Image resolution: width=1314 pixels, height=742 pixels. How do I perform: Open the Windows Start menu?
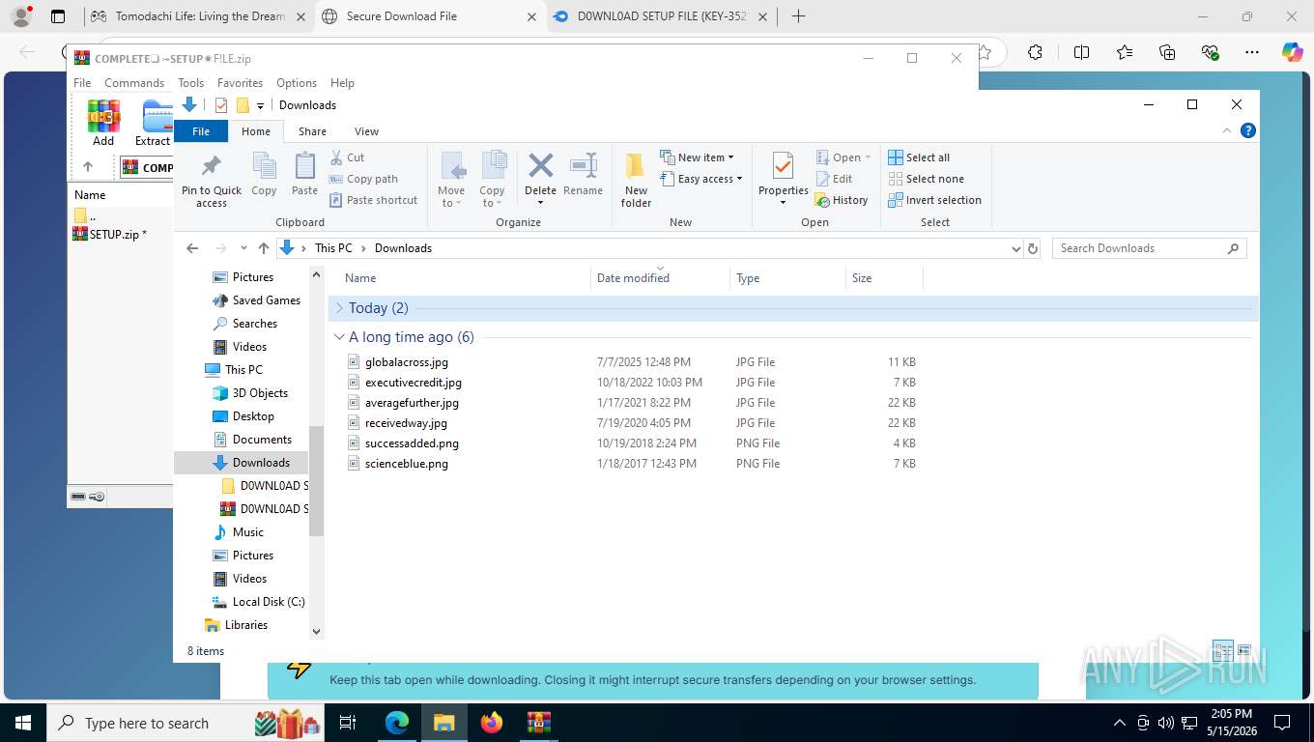tap(23, 723)
